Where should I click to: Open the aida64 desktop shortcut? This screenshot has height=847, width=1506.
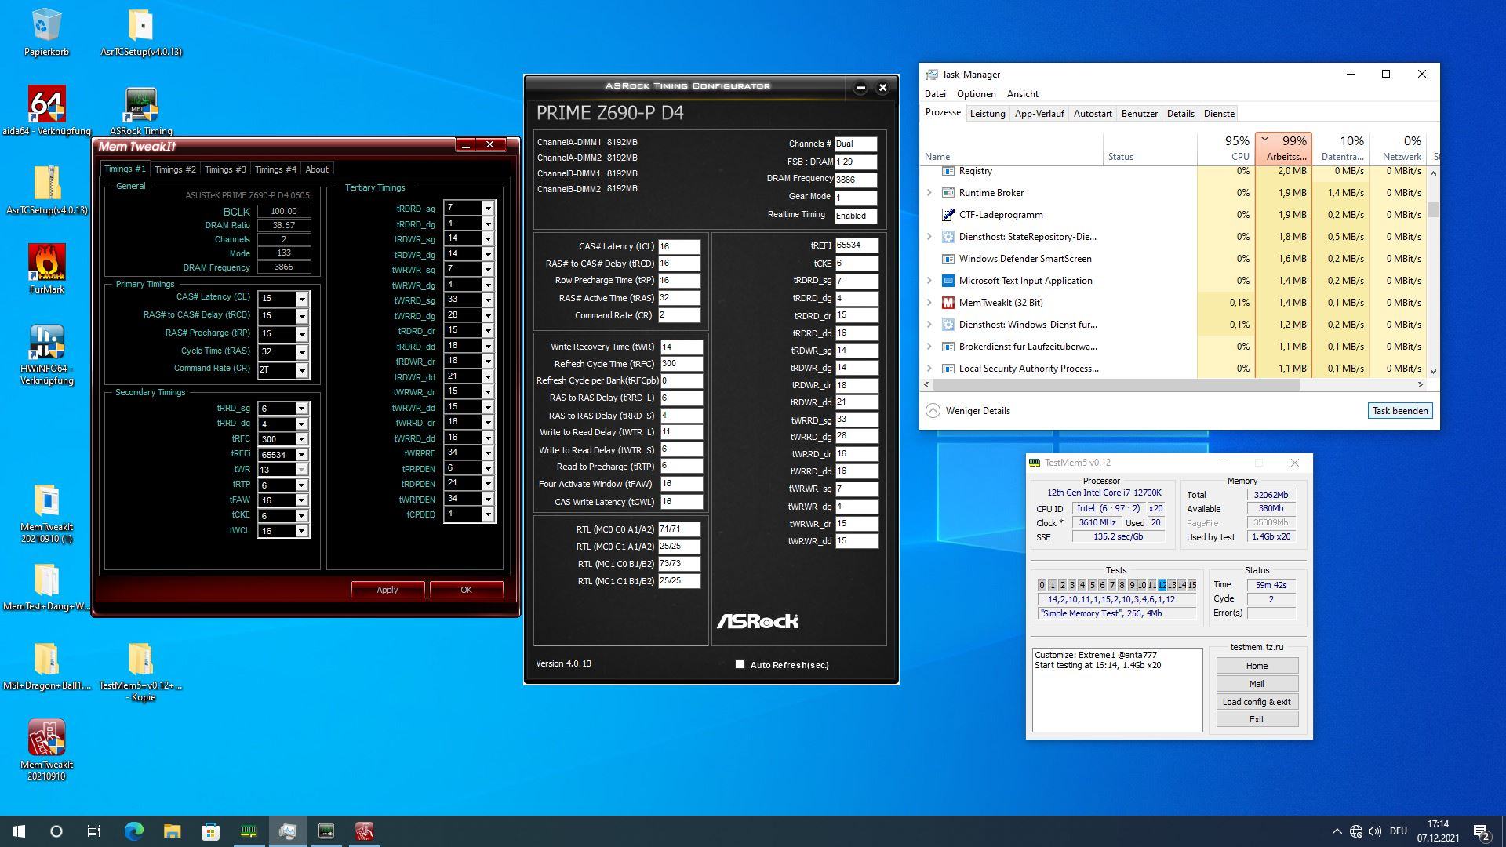click(x=46, y=111)
